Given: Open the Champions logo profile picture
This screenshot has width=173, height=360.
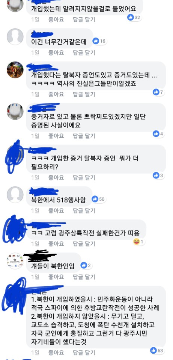Looking at the screenshot, I should coord(15,261).
